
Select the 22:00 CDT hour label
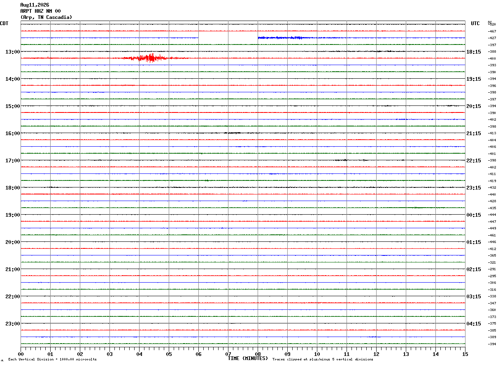[13, 297]
